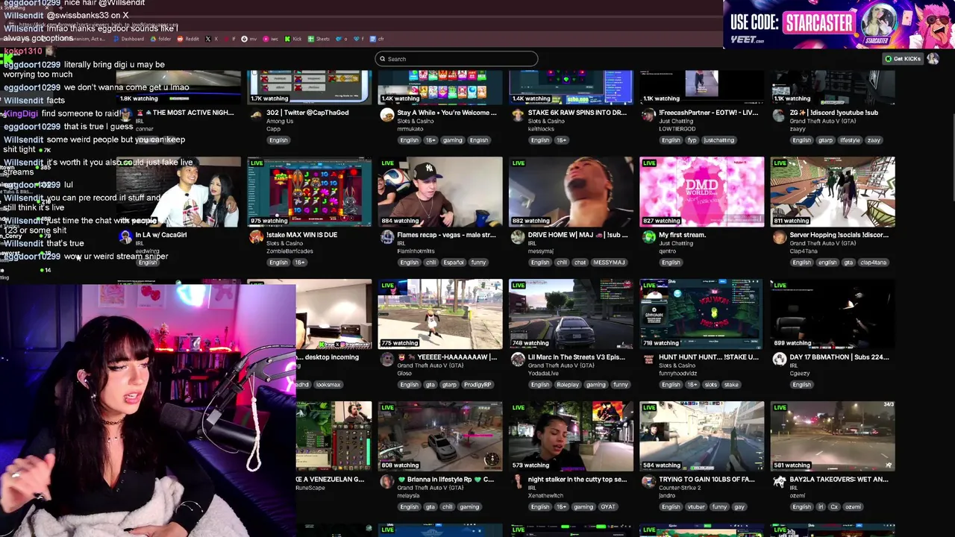The width and height of the screenshot is (955, 537).
Task: Click the YEET Starcaster promo banner
Action: coord(839,24)
